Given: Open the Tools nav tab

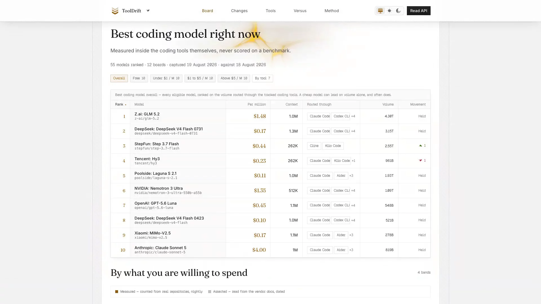Looking at the screenshot, I should (x=270, y=11).
